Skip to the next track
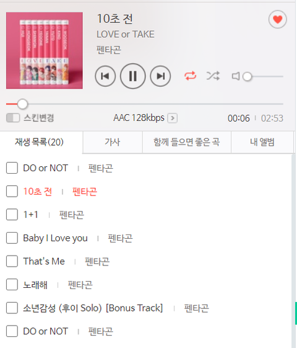Viewport: 297px width, 348px height. click(x=160, y=76)
